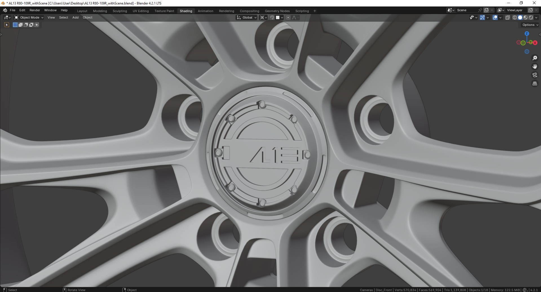Viewport: 541px width, 292px height.
Task: Open the viewport shading options dropdown
Action: pyautogui.click(x=536, y=17)
